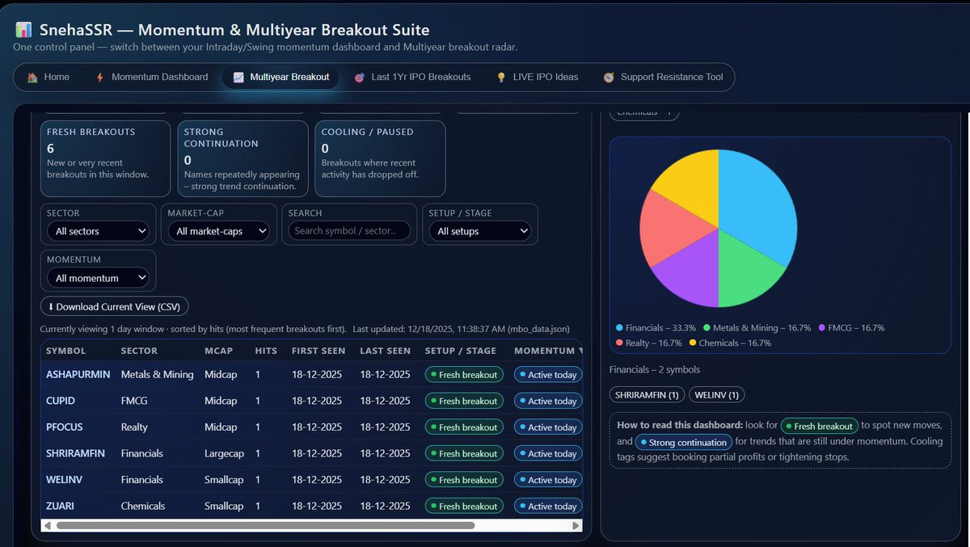Click the compass icon for Support Resistance Tool
The width and height of the screenshot is (970, 547).
609,78
